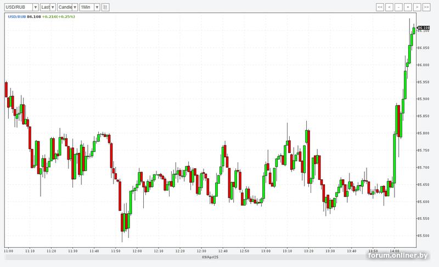Click the black 86.108 current price tag
The image size is (439, 267).
(x=423, y=27)
